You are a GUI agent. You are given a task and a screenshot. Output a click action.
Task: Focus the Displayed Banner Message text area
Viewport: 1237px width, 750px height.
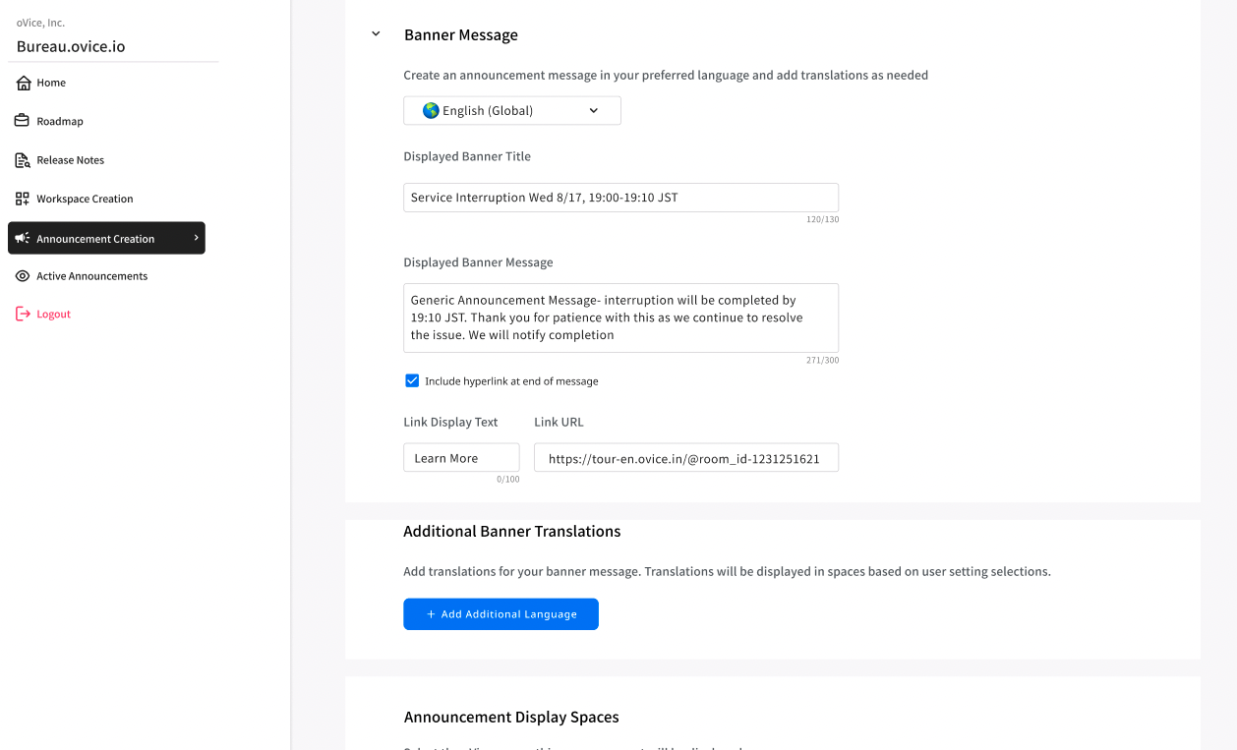[620, 317]
